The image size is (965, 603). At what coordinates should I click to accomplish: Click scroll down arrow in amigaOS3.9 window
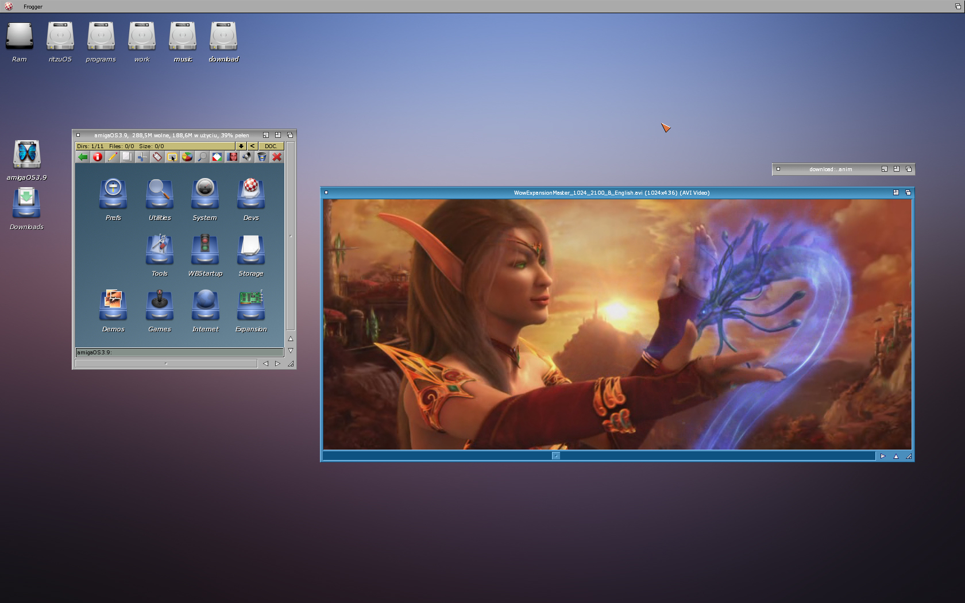[291, 350]
